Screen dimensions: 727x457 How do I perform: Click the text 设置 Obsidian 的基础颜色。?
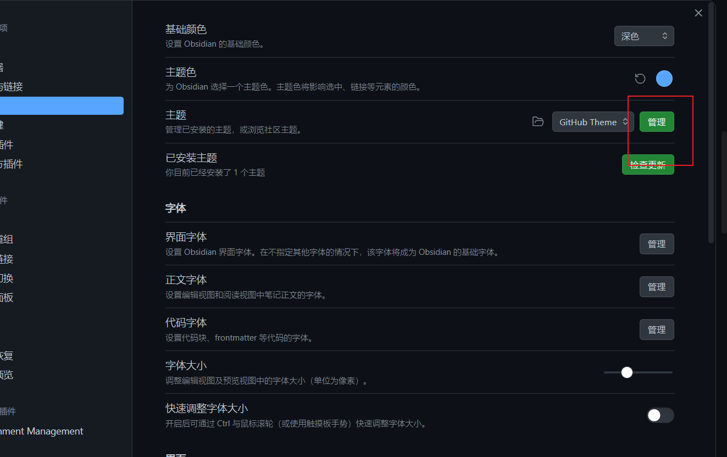(216, 44)
